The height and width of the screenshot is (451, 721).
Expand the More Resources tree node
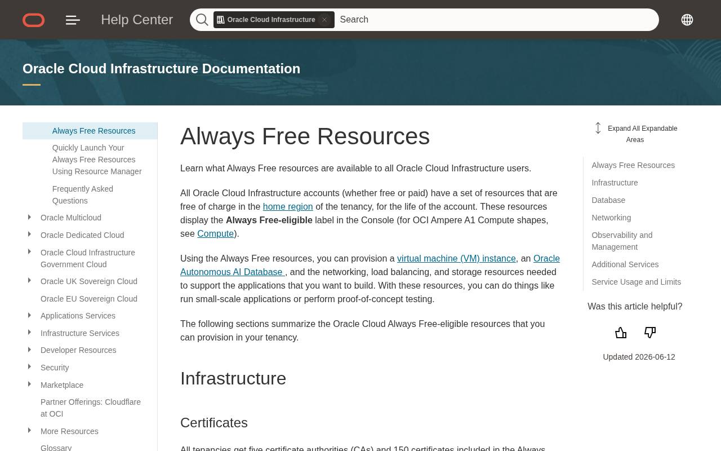29,431
